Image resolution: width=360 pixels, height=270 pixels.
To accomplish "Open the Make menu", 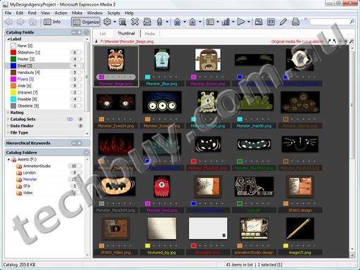I will 77,13.
